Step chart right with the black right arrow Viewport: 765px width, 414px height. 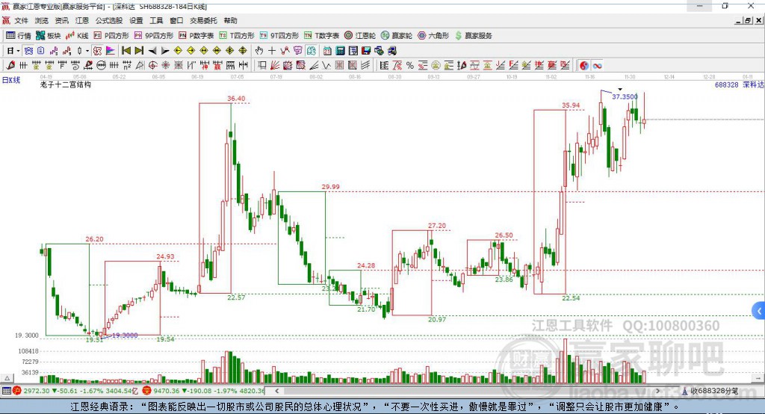(x=165, y=51)
